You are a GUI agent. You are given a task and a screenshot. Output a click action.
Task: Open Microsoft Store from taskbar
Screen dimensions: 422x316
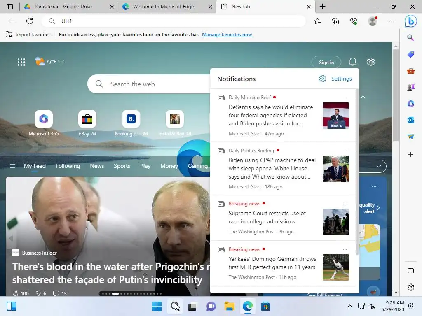265,306
